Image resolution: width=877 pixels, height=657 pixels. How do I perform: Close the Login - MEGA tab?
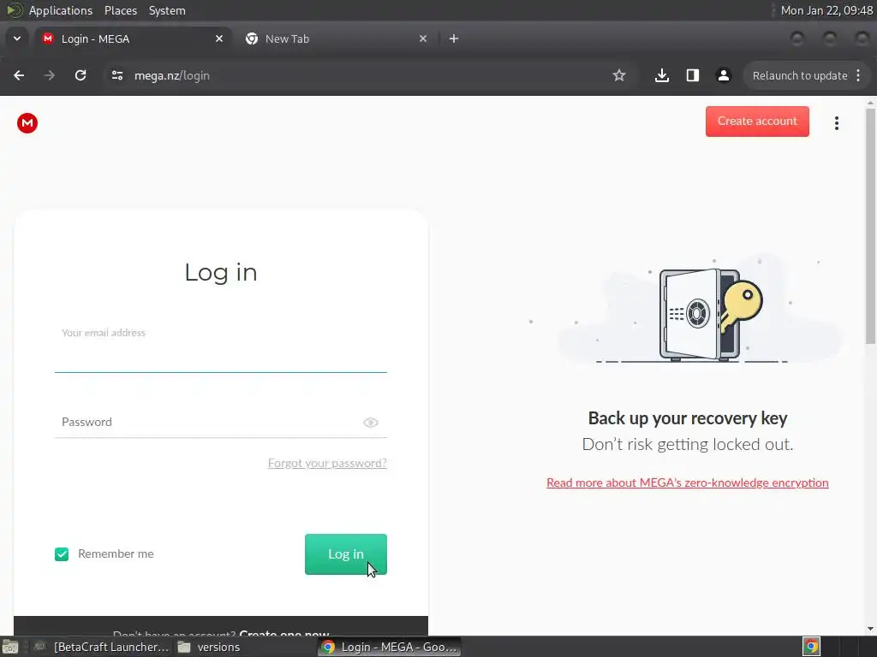[x=219, y=38]
